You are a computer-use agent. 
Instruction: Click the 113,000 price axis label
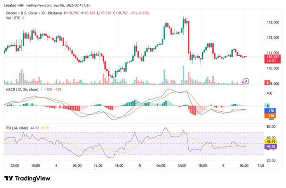[273, 22]
